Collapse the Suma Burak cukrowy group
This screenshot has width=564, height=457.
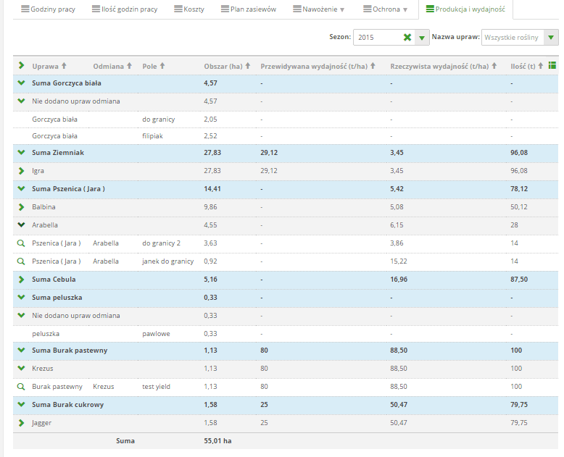21,405
